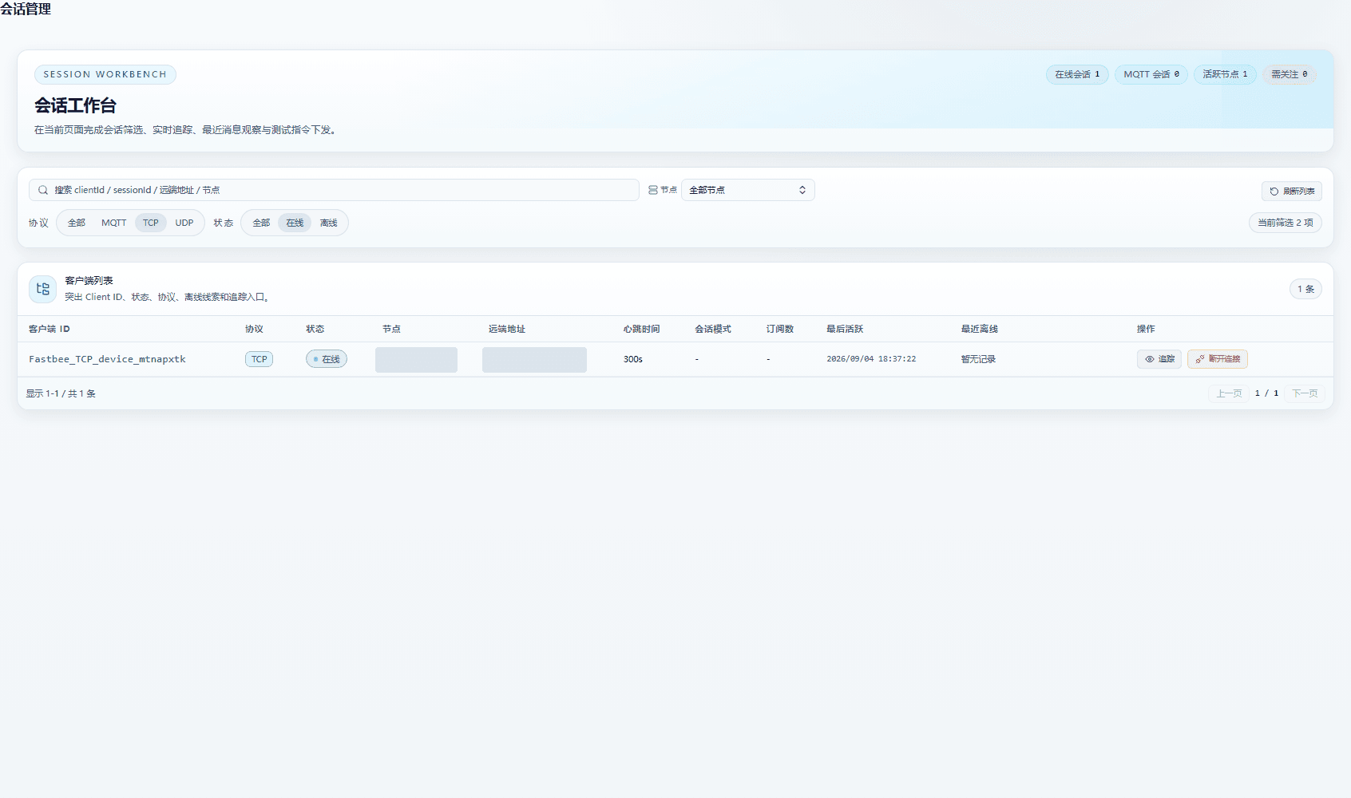This screenshot has width=1351, height=798.
Task: Click the node server icon beside 节点
Action: pyautogui.click(x=653, y=190)
